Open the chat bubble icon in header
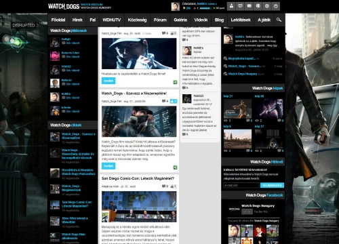This screenshot has height=244, width=339. coord(240,6)
